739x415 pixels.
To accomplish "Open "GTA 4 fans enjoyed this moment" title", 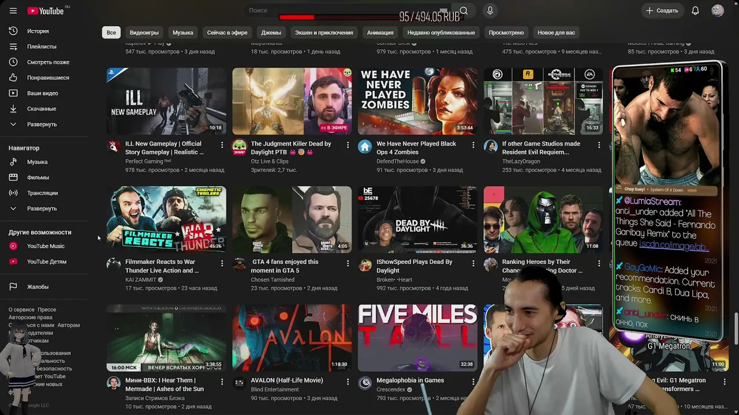I will coord(285,266).
